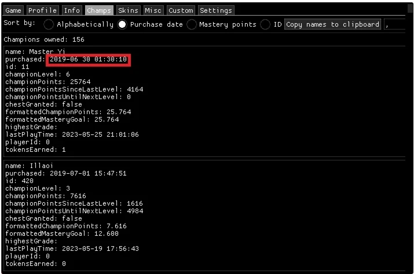Select Purchase date sort option
The image size is (414, 274).
point(122,25)
